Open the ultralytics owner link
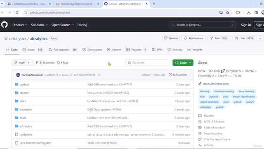Viewport: 264px width, 149px height. (x=18, y=38)
